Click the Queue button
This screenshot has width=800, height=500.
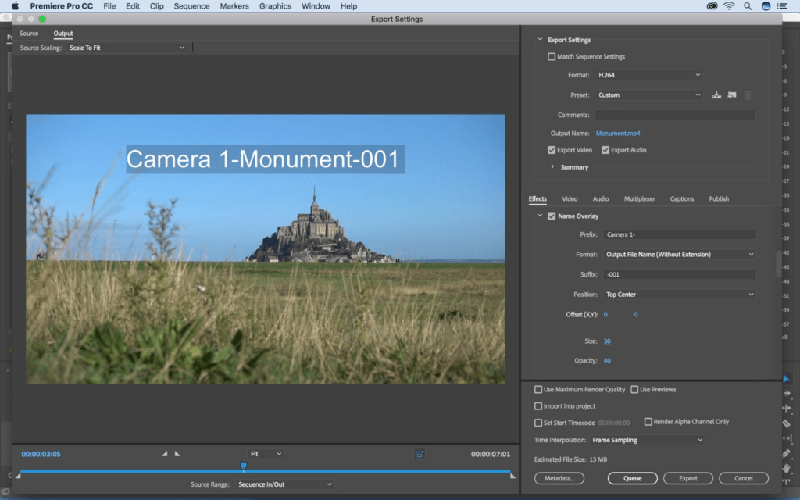pos(632,478)
